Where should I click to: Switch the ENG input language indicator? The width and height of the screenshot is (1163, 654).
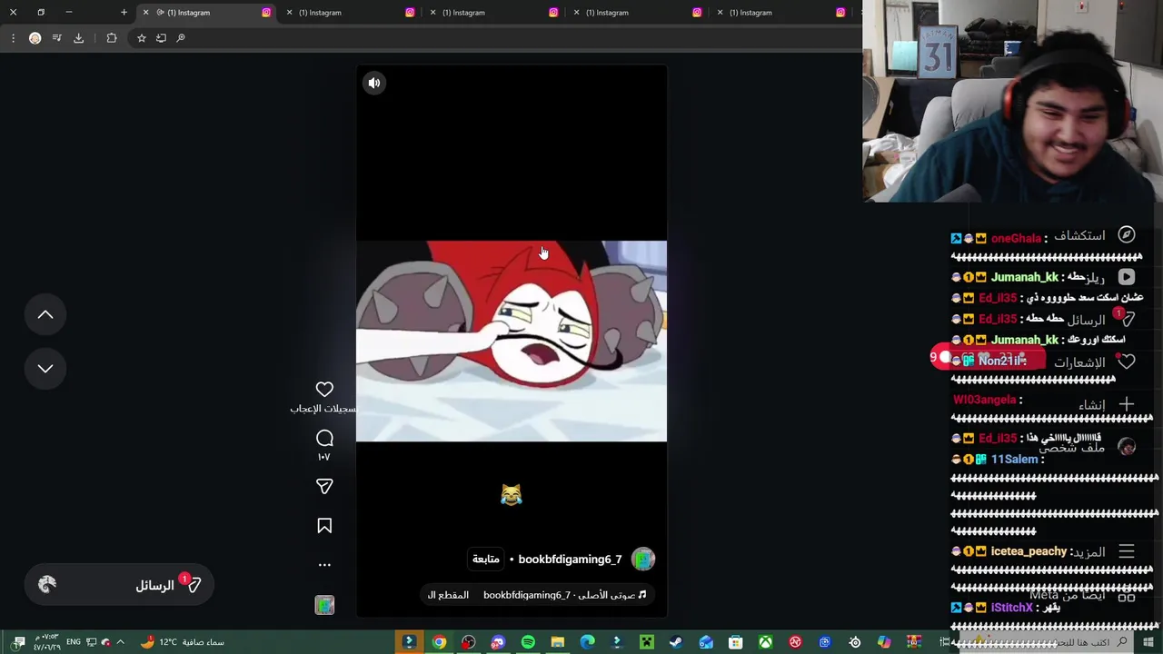pyautogui.click(x=75, y=642)
